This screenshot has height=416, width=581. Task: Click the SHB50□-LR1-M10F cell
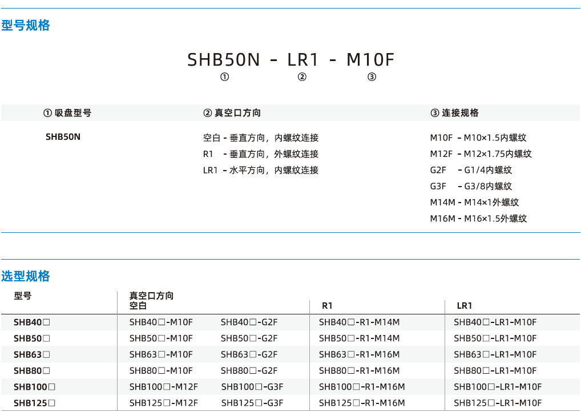[495, 338]
